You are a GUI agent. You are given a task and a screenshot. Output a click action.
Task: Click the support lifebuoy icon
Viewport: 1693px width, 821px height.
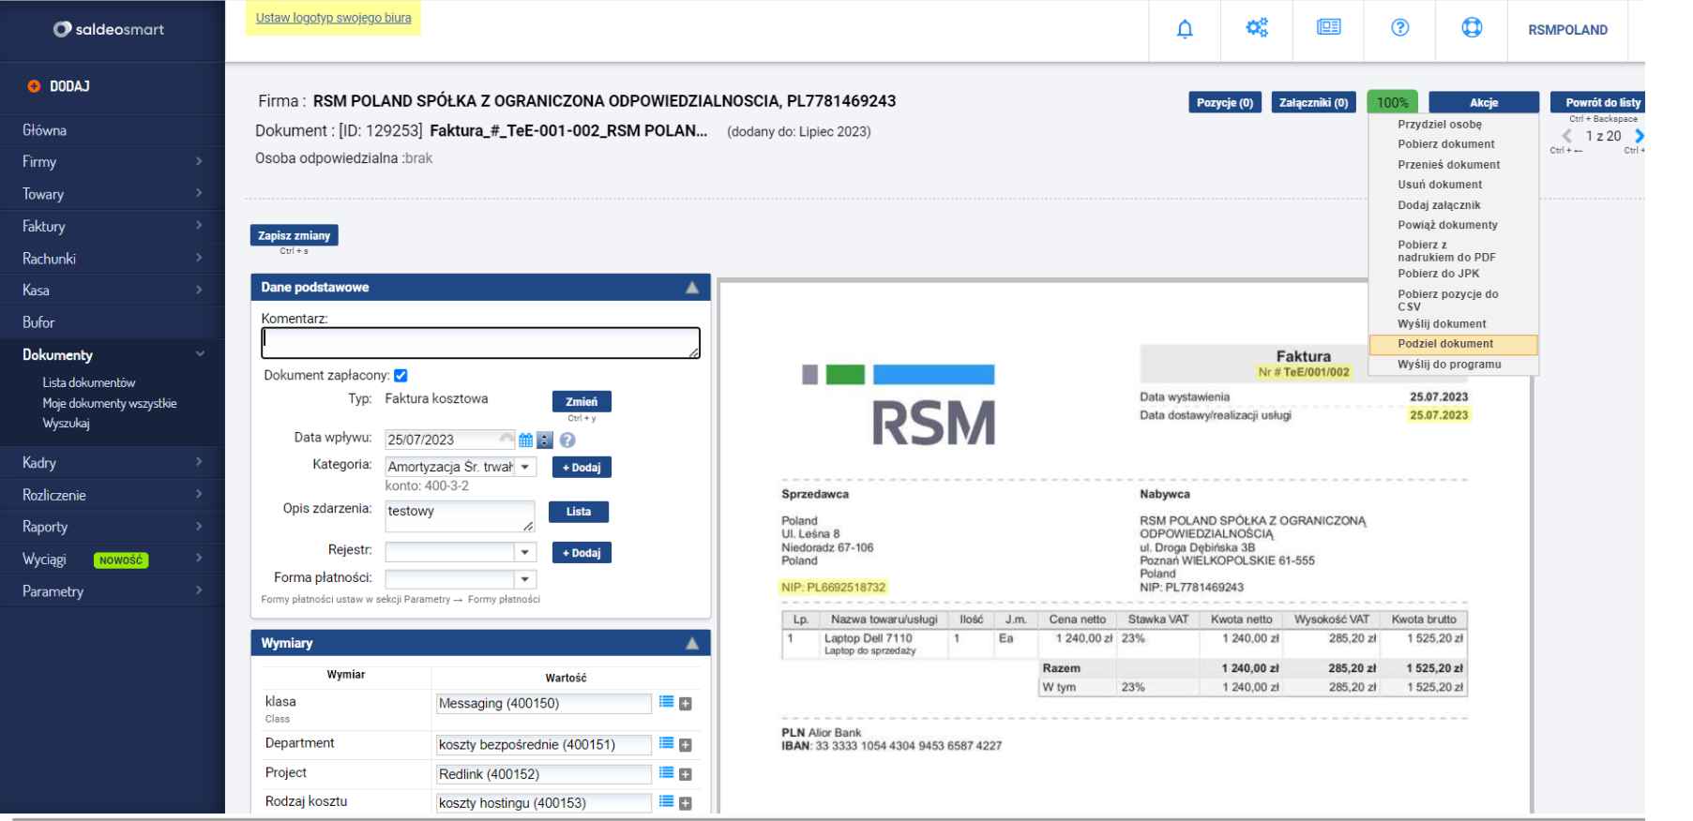click(1472, 28)
